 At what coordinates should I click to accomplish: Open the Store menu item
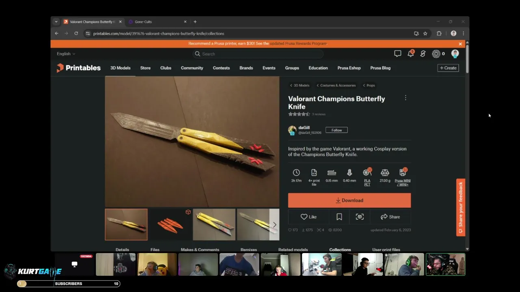[x=145, y=68]
